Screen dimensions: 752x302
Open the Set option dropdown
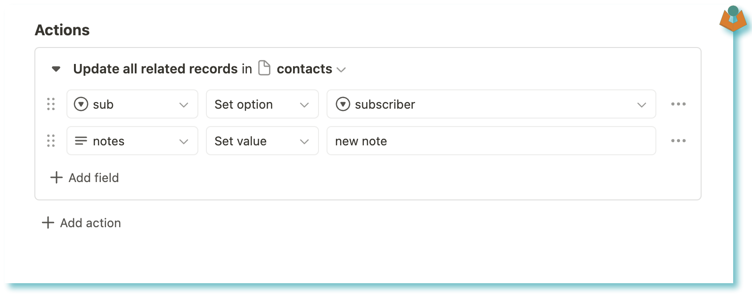(x=262, y=104)
